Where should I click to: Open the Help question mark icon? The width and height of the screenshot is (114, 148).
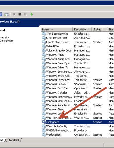[1, 14]
